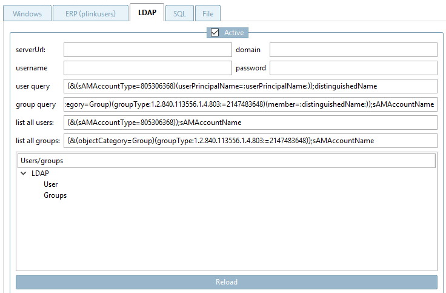Edit the group query field
Screen dimensions: 446x293
tap(250, 104)
